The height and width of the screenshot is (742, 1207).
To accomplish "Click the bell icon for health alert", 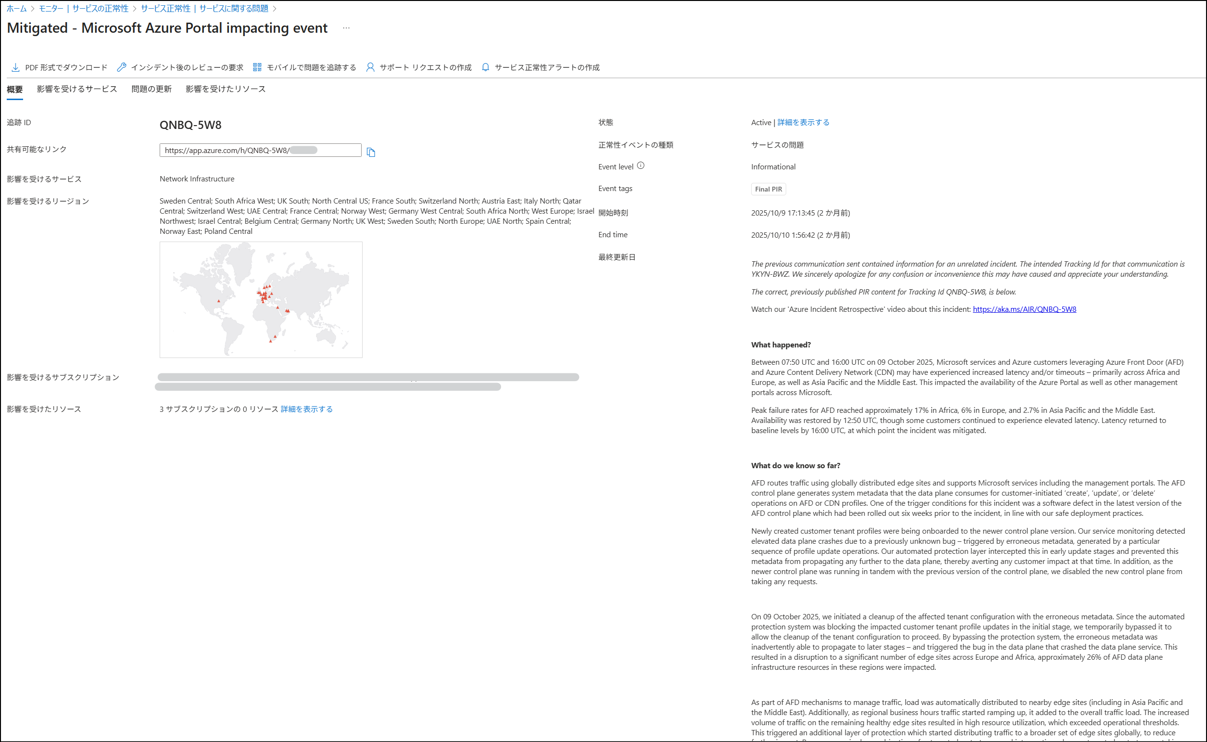I will [486, 67].
